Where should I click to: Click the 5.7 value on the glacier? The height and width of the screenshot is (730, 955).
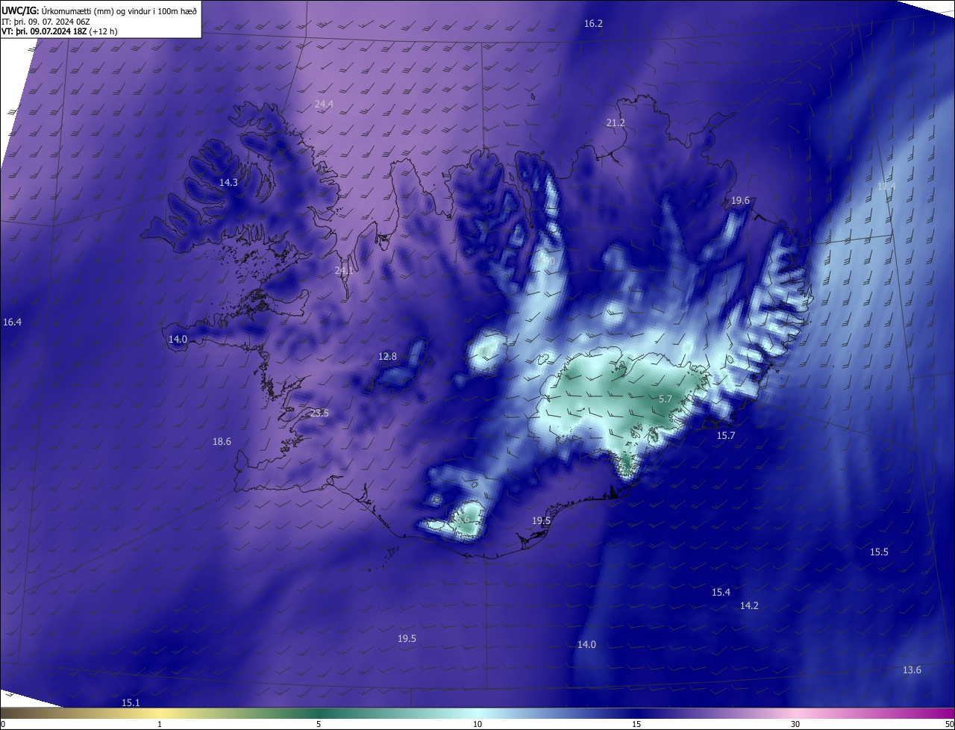[666, 399]
